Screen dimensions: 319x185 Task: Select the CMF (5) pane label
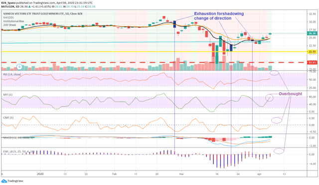click(8, 118)
